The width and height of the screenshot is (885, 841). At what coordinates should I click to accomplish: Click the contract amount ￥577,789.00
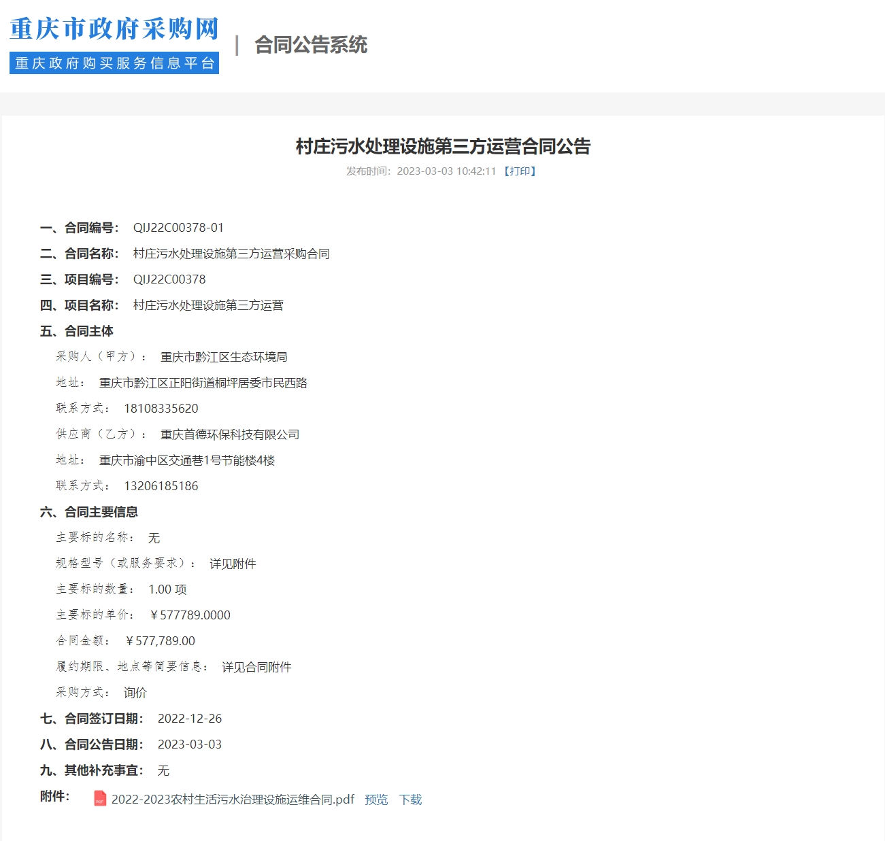[x=161, y=641]
